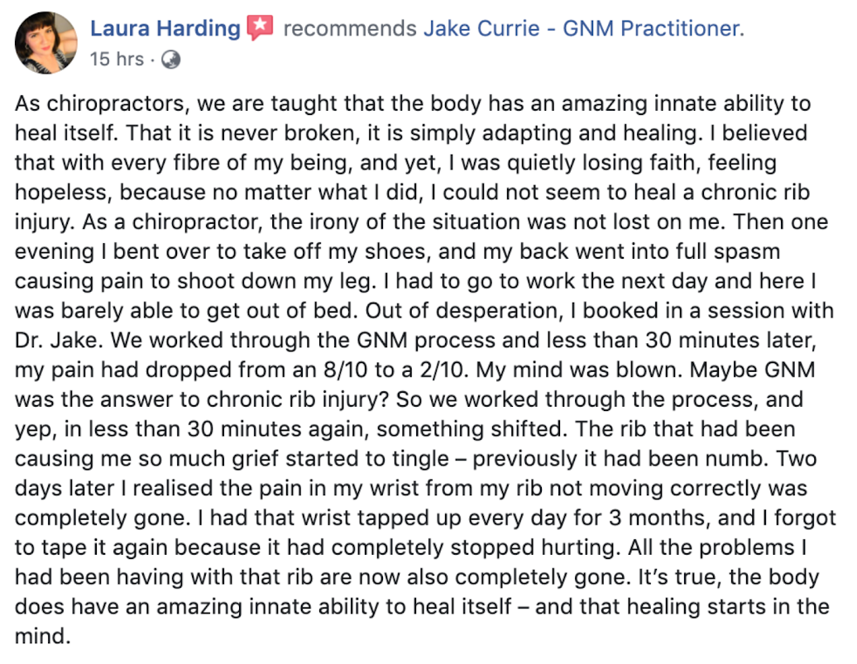
Task: Open Laura Harding's profile picture
Action: pyautogui.click(x=46, y=43)
